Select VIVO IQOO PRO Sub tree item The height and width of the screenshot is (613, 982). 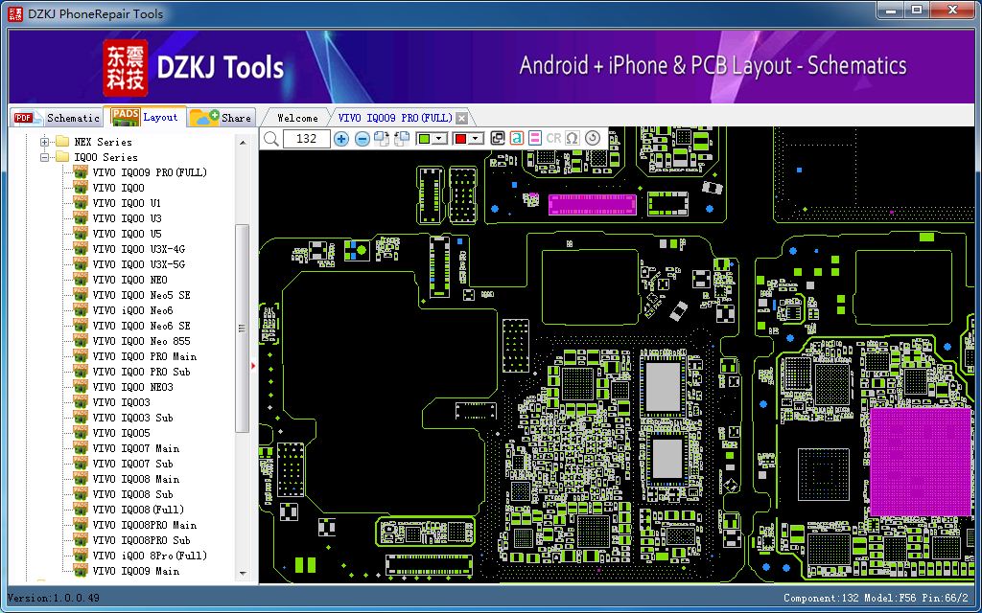click(141, 372)
